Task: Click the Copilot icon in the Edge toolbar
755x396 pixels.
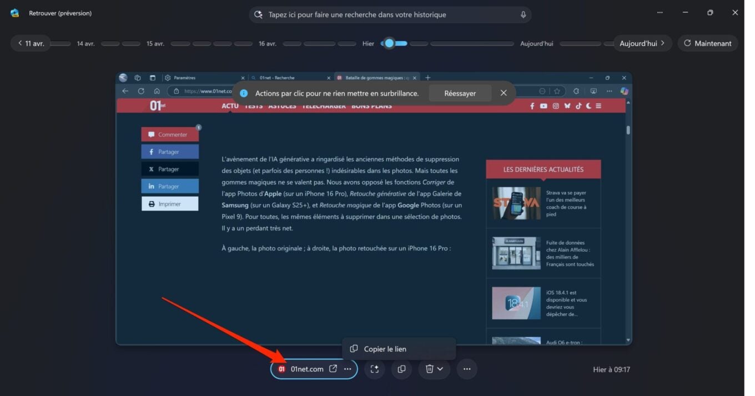Action: click(x=624, y=91)
